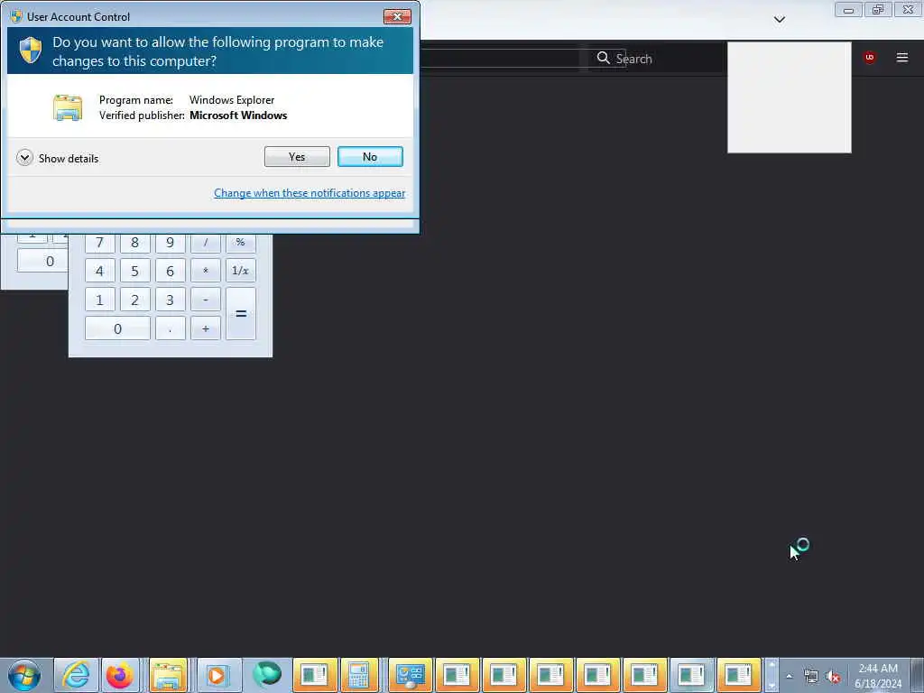924x693 pixels.
Task: Click No in the User Account Control dialog
Action: coord(370,157)
